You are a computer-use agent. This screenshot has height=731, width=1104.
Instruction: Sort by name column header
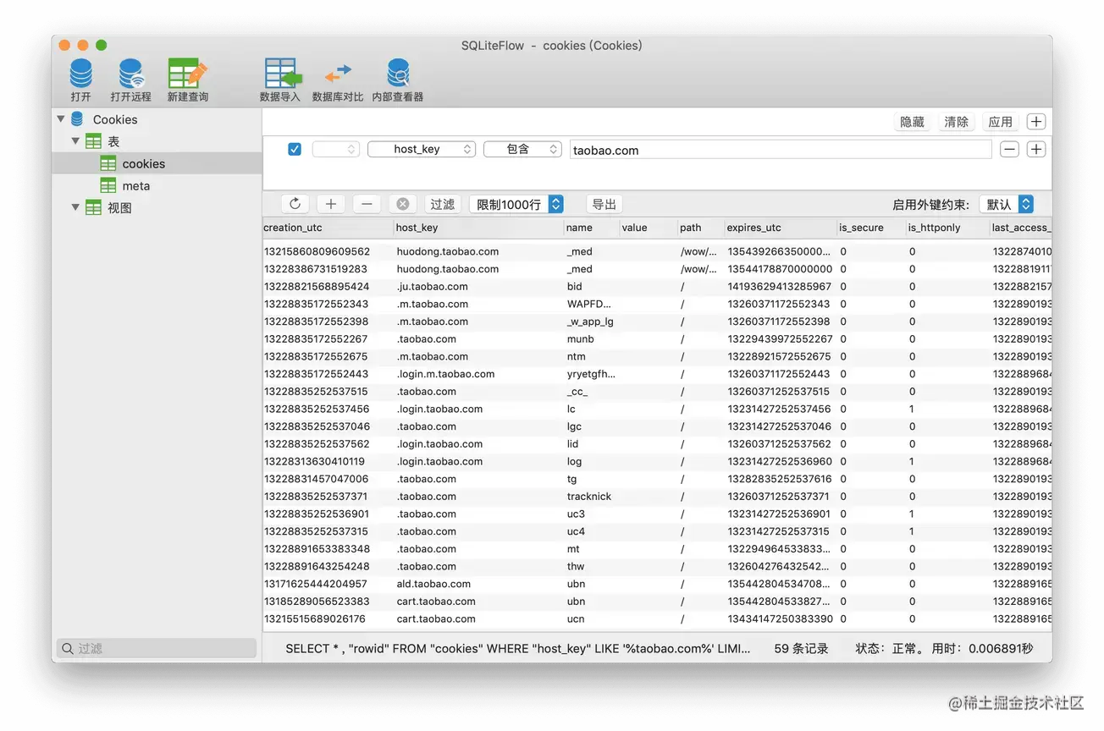[591, 228]
